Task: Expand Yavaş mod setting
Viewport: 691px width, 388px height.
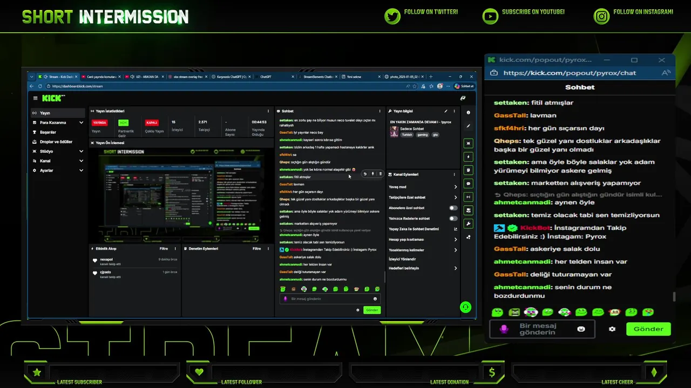Action: point(423,187)
